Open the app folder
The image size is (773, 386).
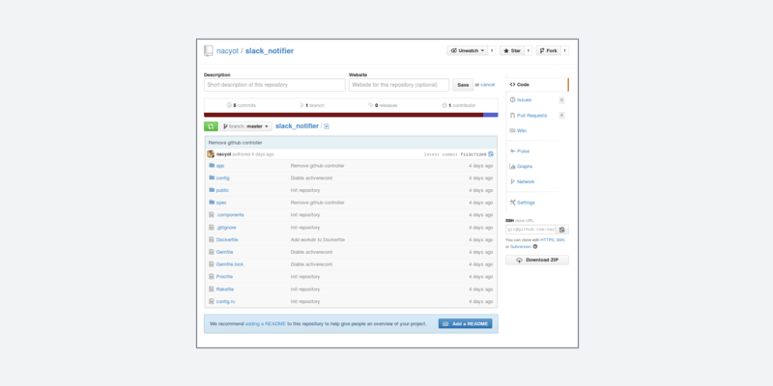click(220, 166)
